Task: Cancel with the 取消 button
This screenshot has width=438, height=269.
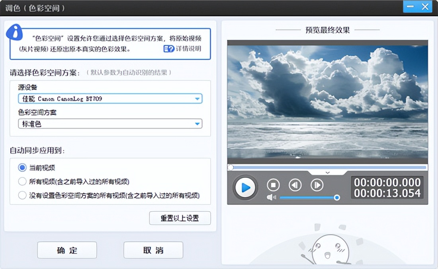Action: coord(153,250)
